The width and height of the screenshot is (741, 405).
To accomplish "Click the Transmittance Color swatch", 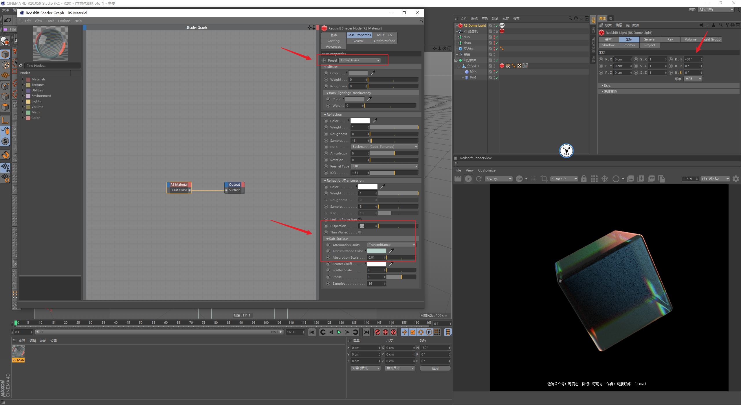I will 377,251.
